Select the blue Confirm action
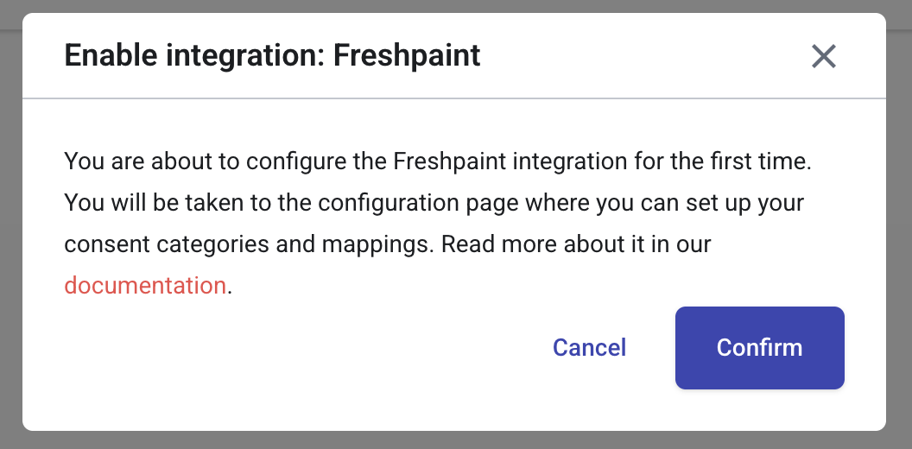 [759, 348]
